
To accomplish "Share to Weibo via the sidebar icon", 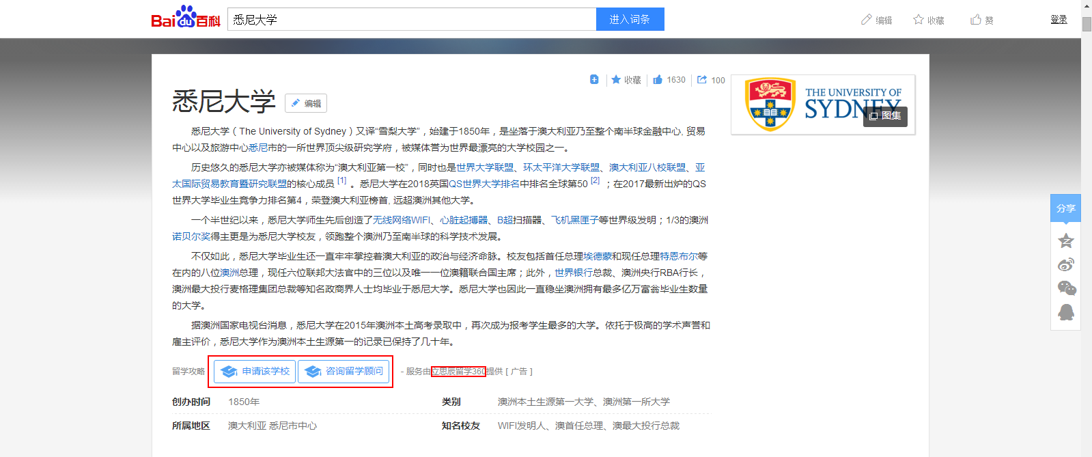I will [1065, 264].
